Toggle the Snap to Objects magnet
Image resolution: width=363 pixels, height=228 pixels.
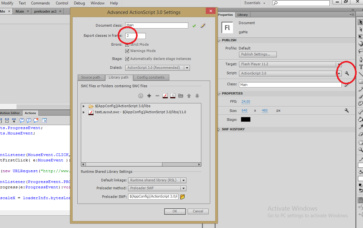click(360, 200)
